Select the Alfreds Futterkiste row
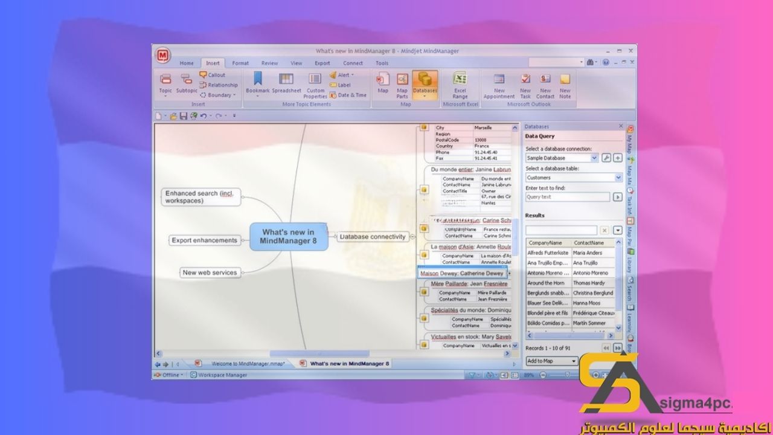The height and width of the screenshot is (435, 773). point(570,253)
